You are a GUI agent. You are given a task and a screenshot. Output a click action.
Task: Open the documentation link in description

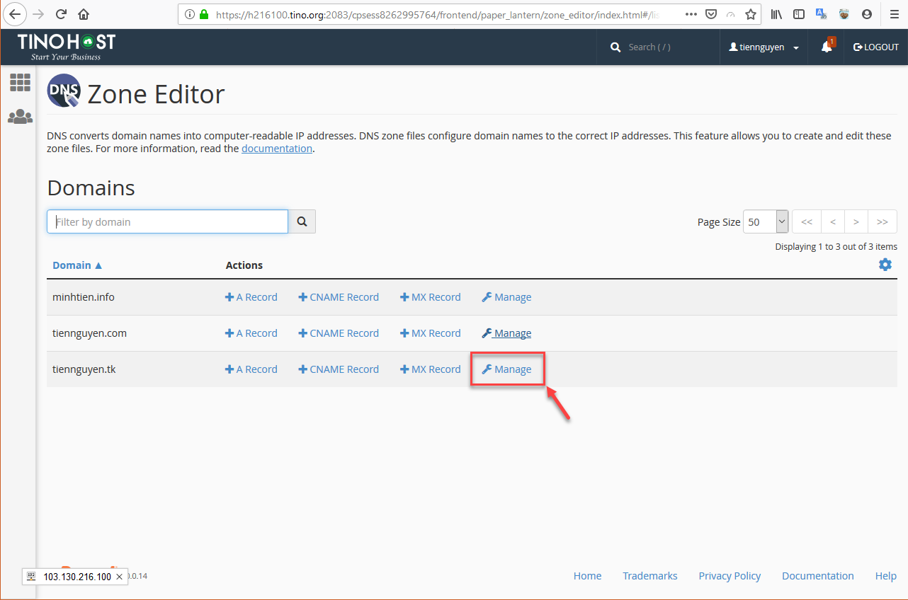(x=277, y=149)
